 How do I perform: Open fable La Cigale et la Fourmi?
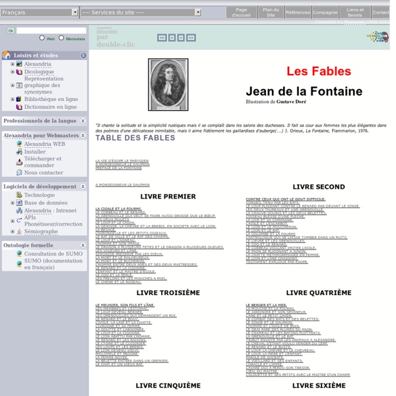click(118, 209)
